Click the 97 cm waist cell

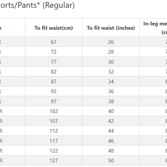point(54,101)
